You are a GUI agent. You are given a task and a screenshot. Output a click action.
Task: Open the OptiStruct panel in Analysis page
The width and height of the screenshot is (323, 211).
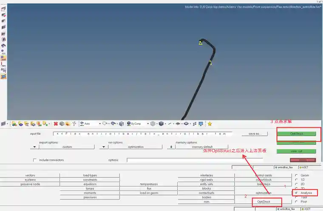[263, 202]
